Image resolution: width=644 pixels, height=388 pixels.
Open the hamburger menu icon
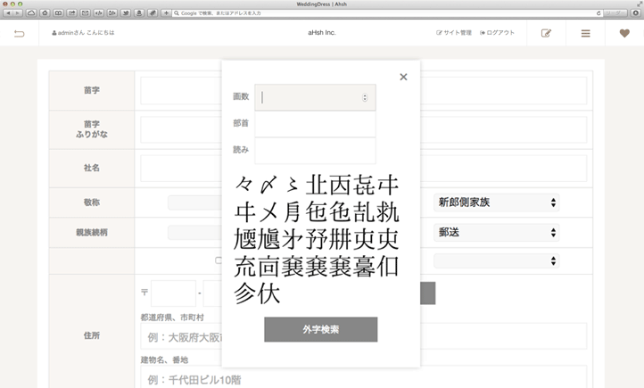click(586, 33)
